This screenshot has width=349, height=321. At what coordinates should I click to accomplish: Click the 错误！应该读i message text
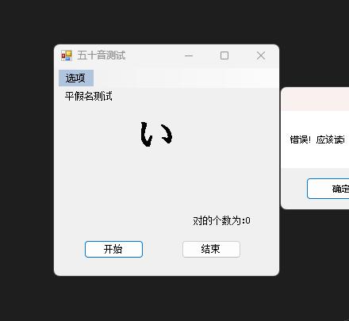click(x=317, y=139)
